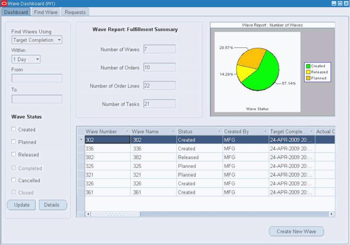Click the Details button
The height and width of the screenshot is (245, 350).
pos(53,205)
